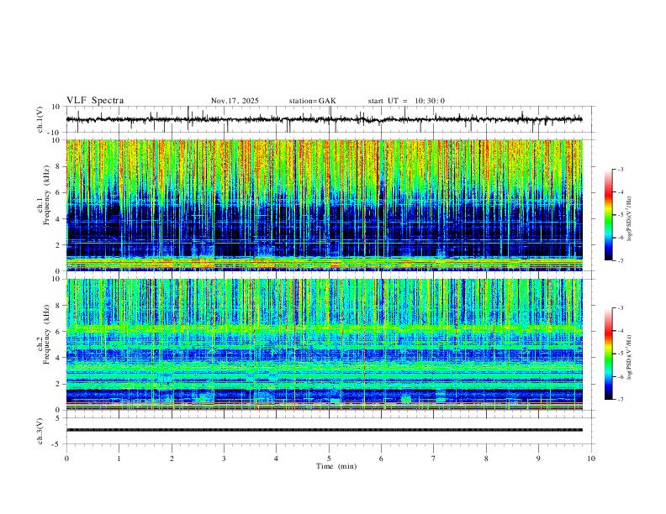The width and height of the screenshot is (666, 514).
Task: Click the ch.2 color bar log(PSD) label
Action: click(x=629, y=358)
